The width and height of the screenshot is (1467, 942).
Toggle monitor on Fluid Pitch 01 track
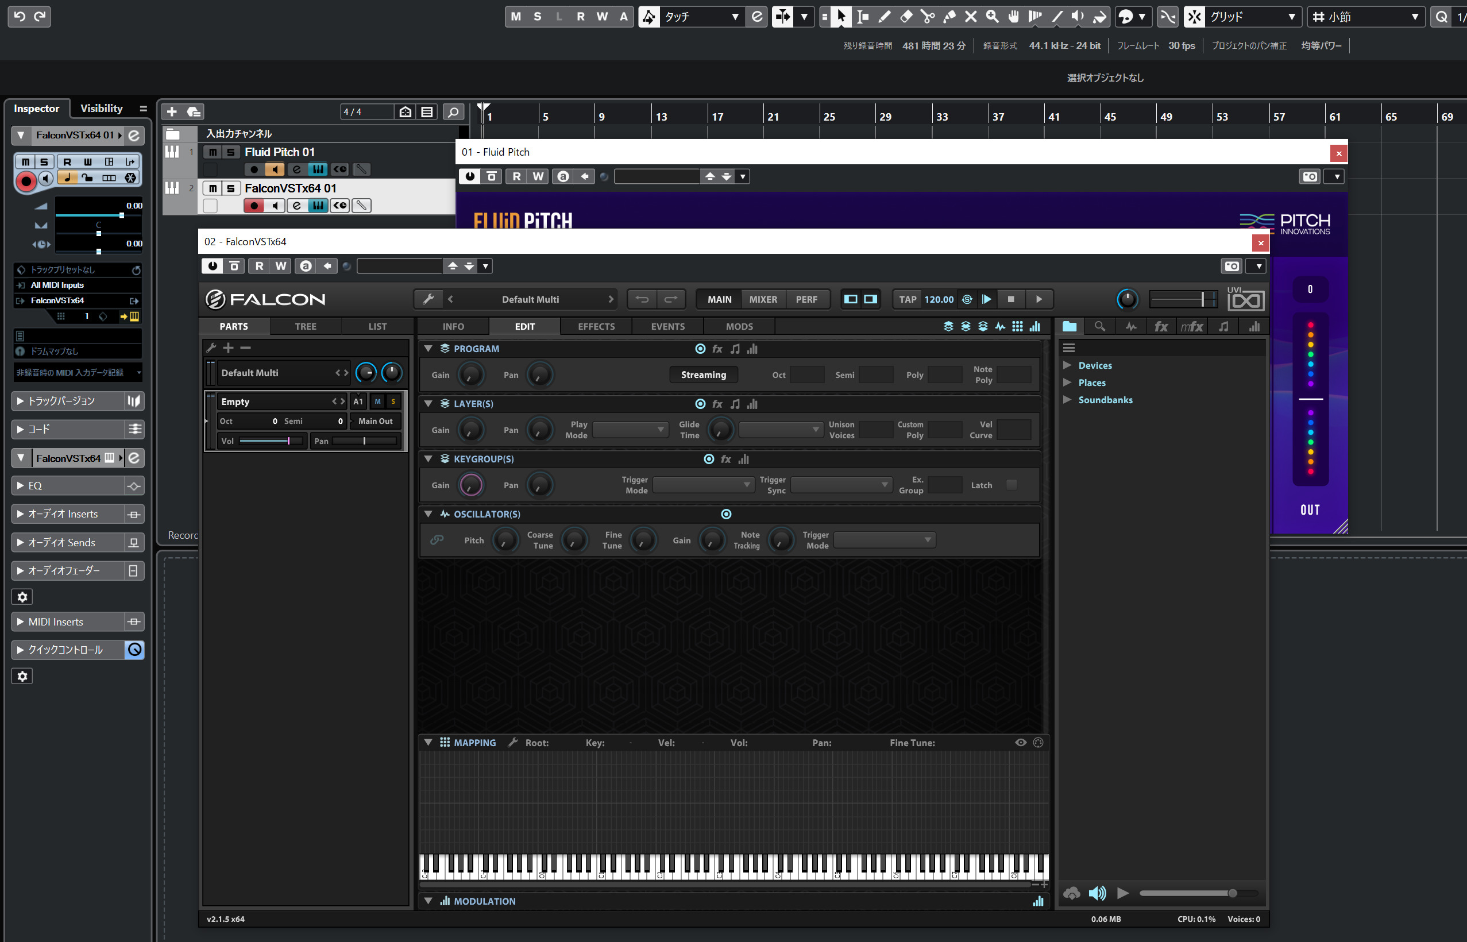(x=275, y=169)
